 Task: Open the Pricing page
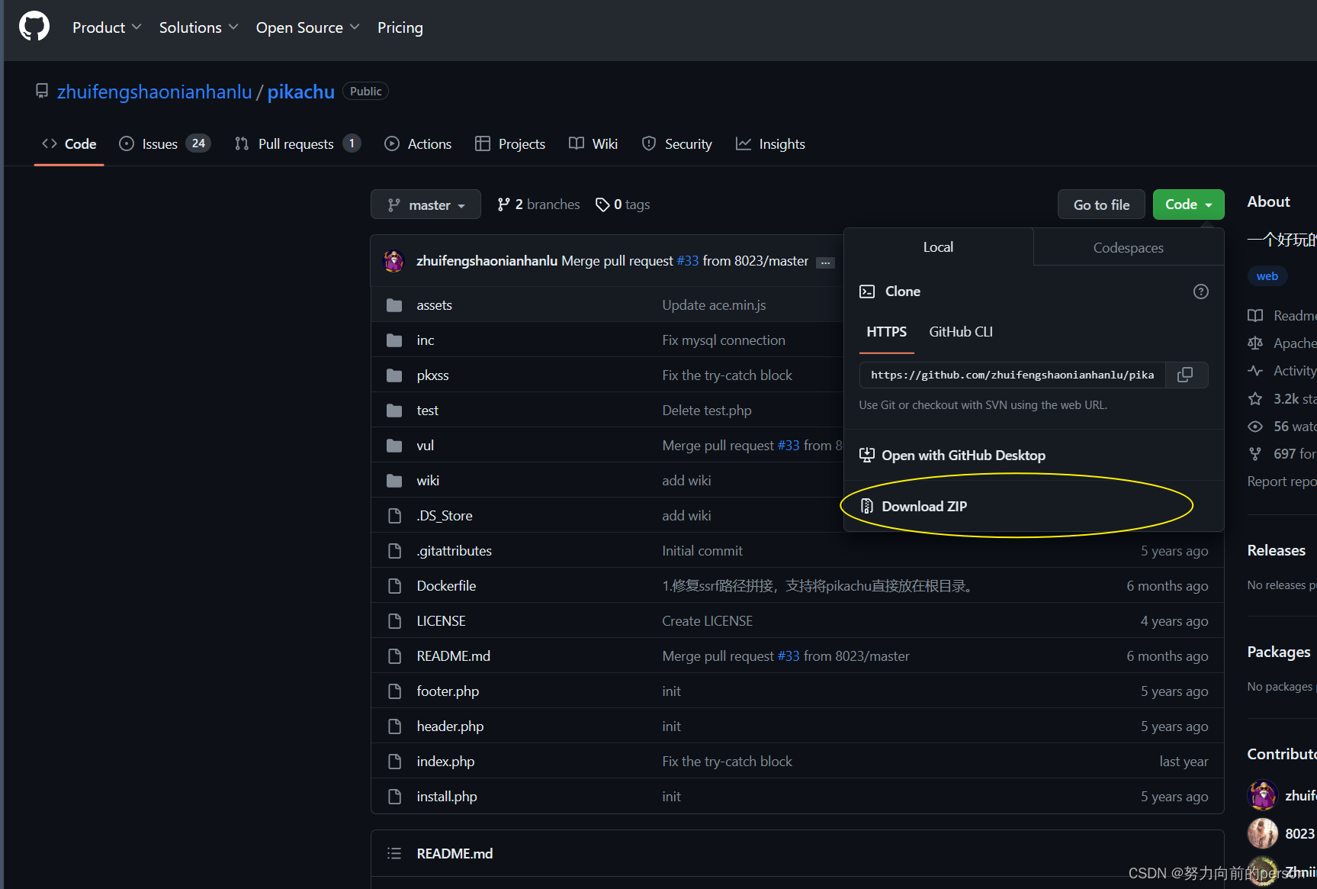click(400, 27)
